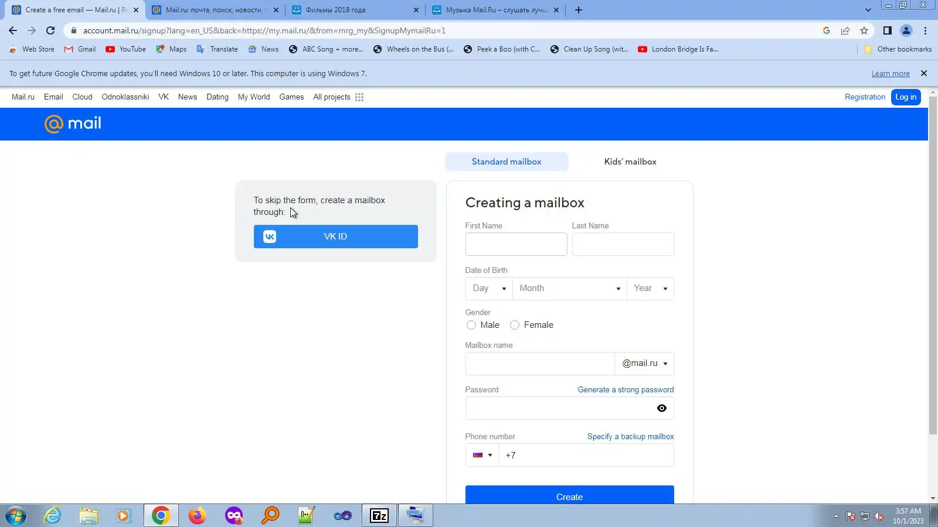Click the volume icon in system tray
938x527 pixels.
pyautogui.click(x=878, y=516)
